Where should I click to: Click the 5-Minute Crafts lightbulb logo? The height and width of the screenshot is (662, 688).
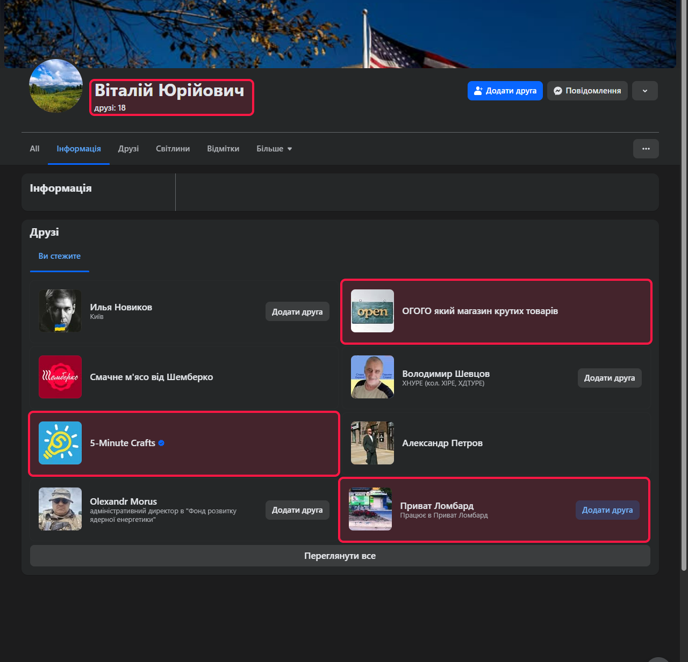coord(60,443)
